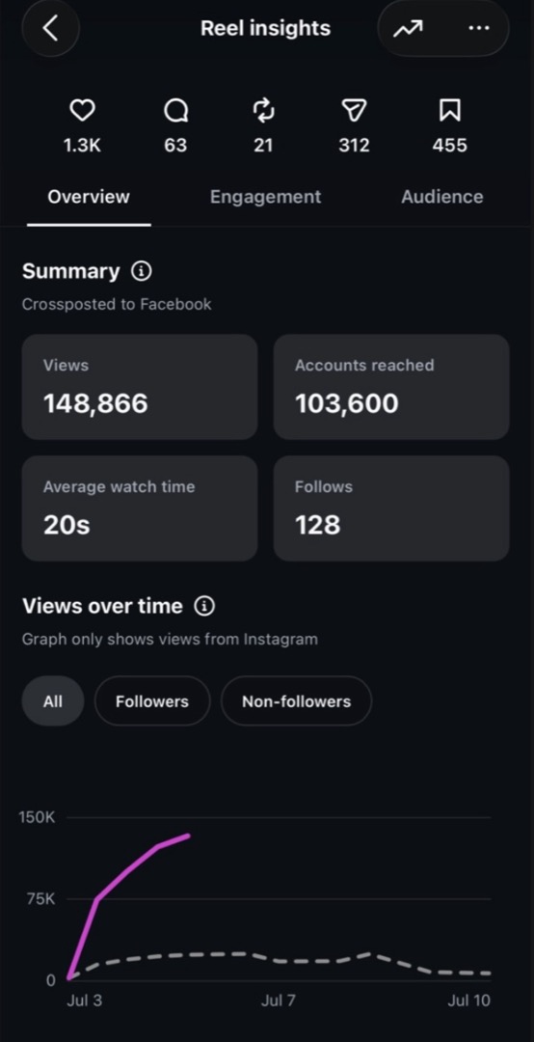The height and width of the screenshot is (1042, 534).
Task: Tap the back arrow icon
Action: coord(50,28)
